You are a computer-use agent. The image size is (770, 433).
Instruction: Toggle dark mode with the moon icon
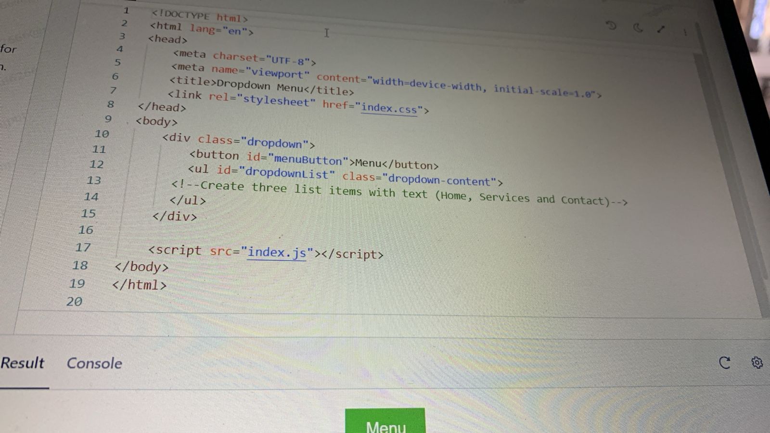638,27
